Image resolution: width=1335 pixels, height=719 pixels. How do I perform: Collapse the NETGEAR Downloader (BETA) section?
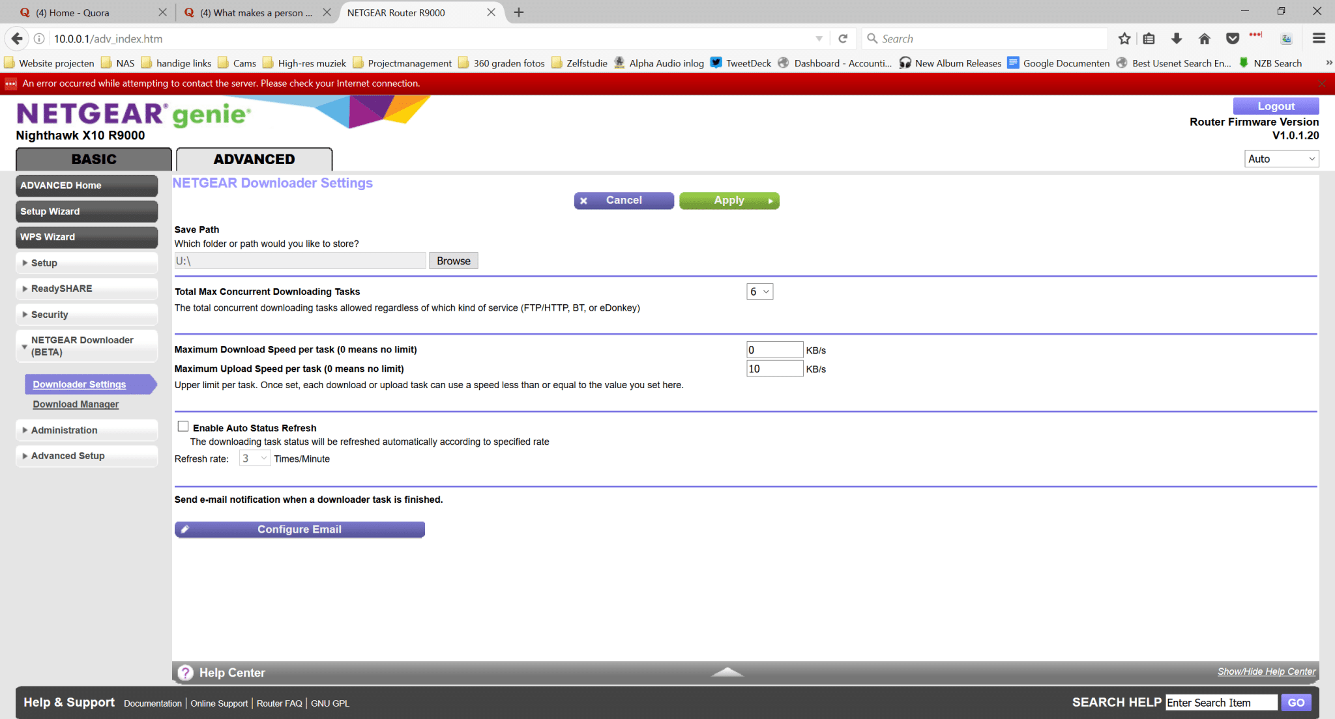(87, 346)
